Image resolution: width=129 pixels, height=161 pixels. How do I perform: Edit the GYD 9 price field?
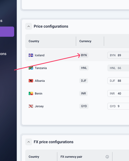118,106
